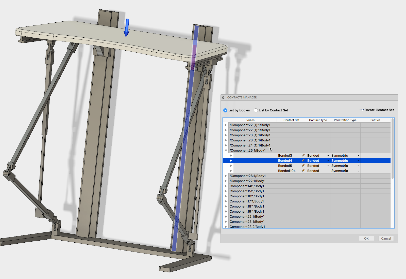Edit the Bonded3 name via its pencil icon
This screenshot has height=279, width=406.
point(303,155)
